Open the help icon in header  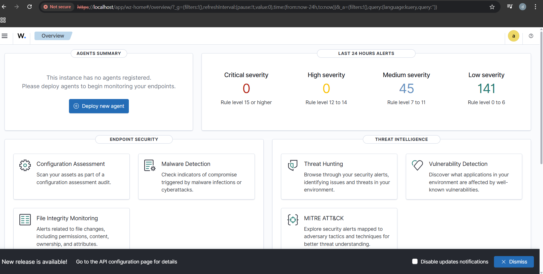pyautogui.click(x=531, y=36)
